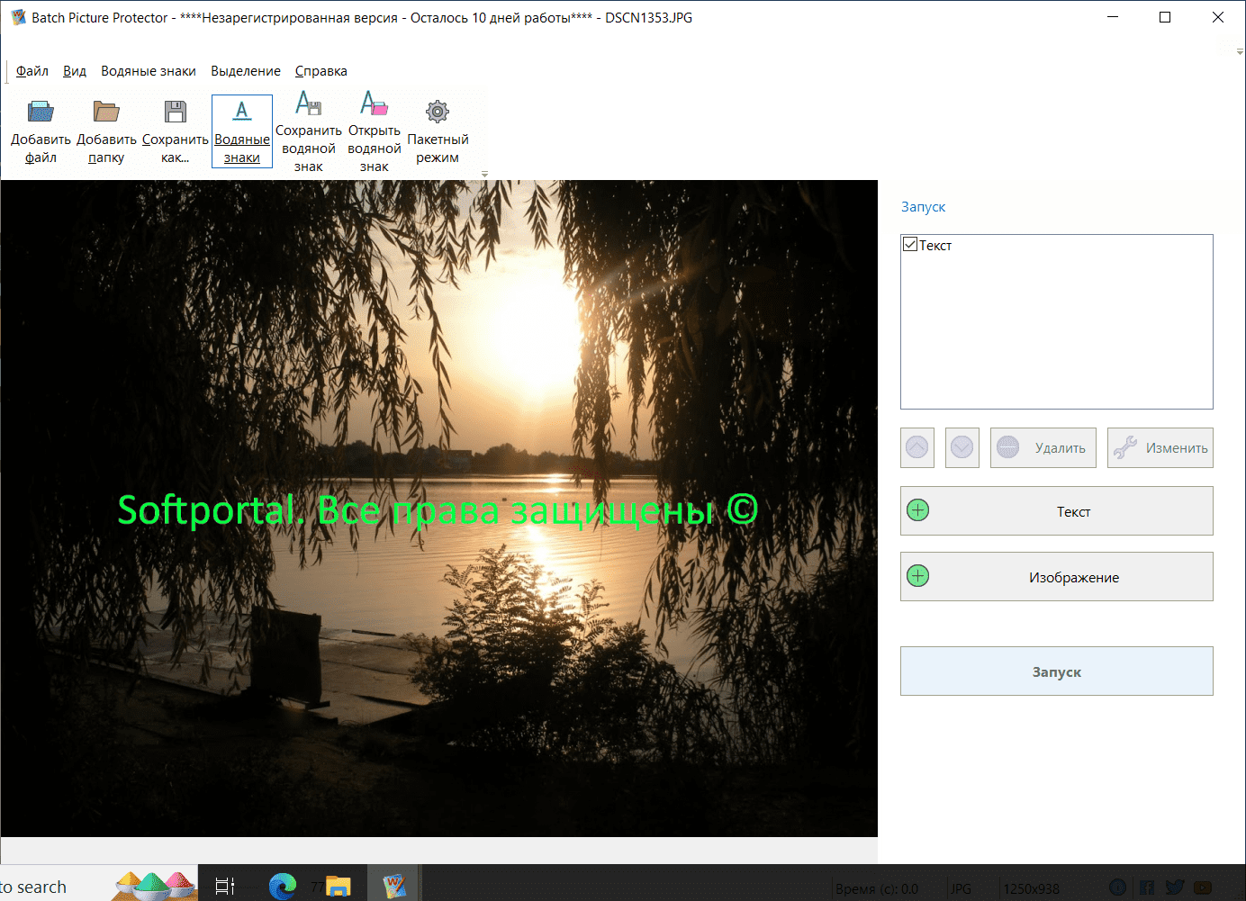
Task: Click the Batch Picture Protector taskbar icon
Action: pos(394,886)
